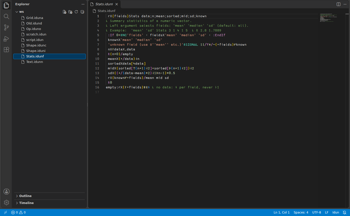Change end of line sequence LF
This screenshot has height=216, width=350.
click(327, 213)
